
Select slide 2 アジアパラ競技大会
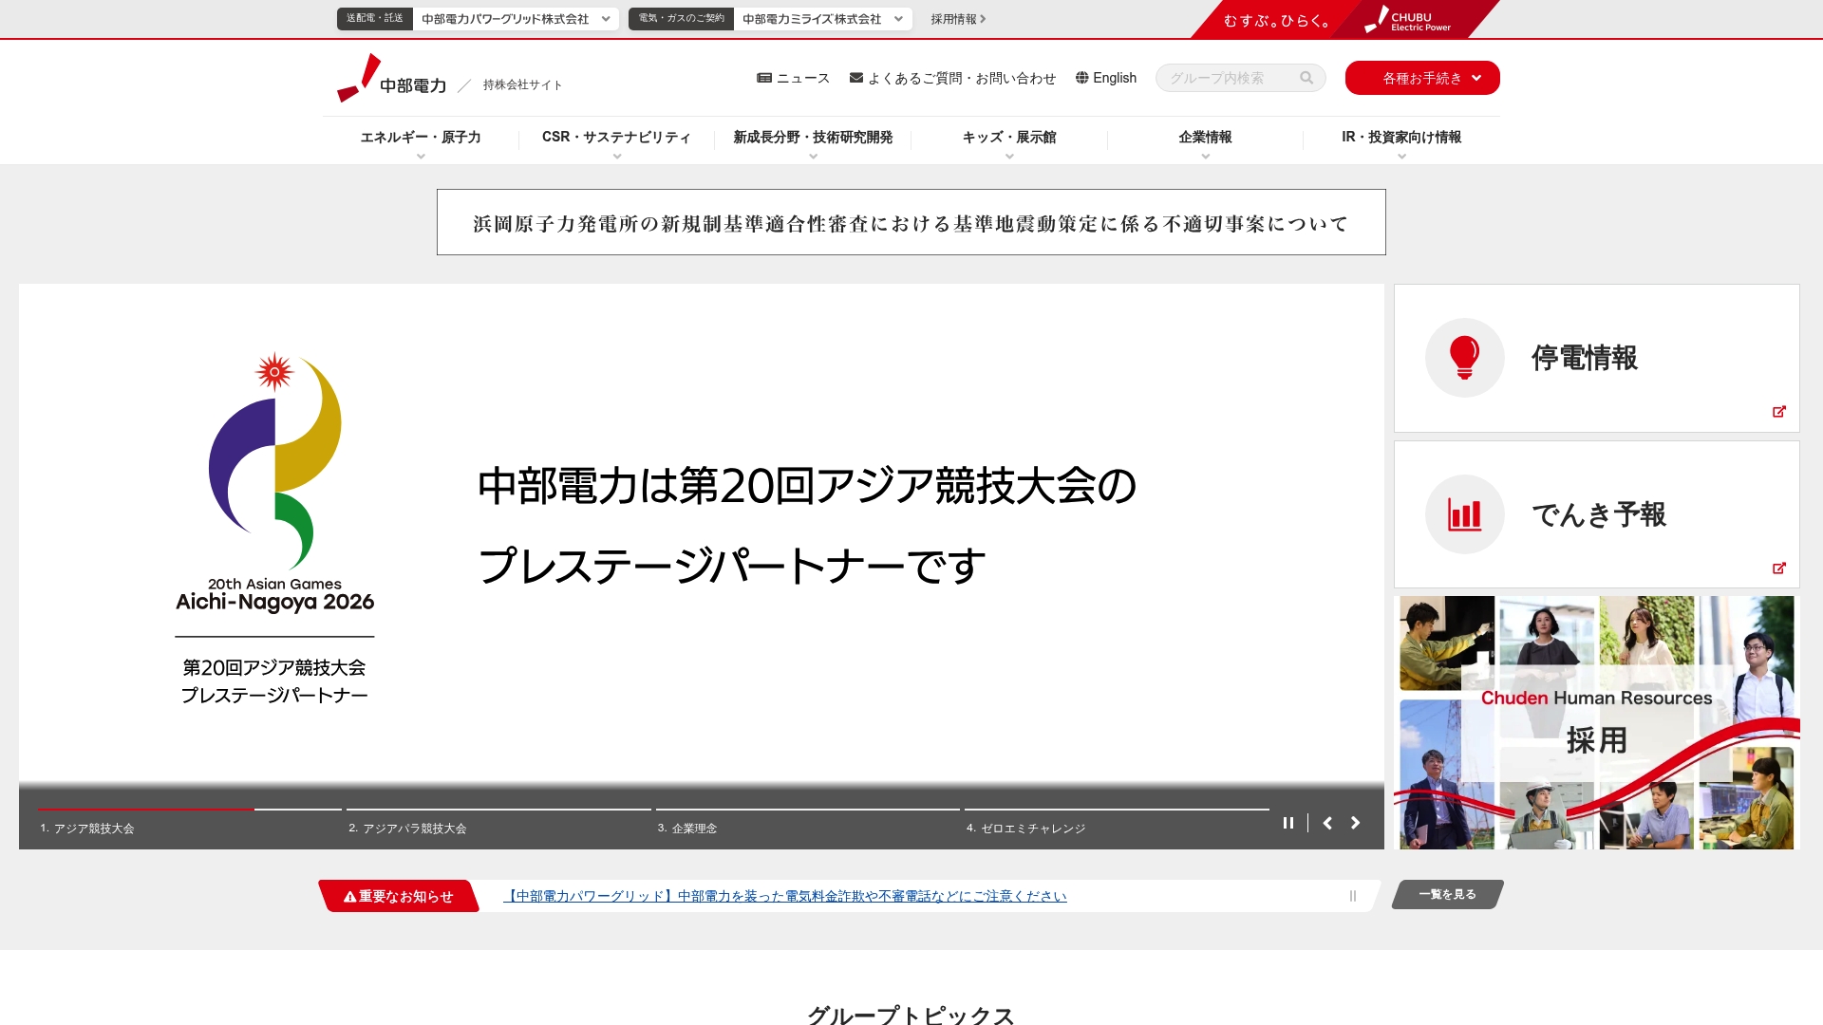(498, 822)
